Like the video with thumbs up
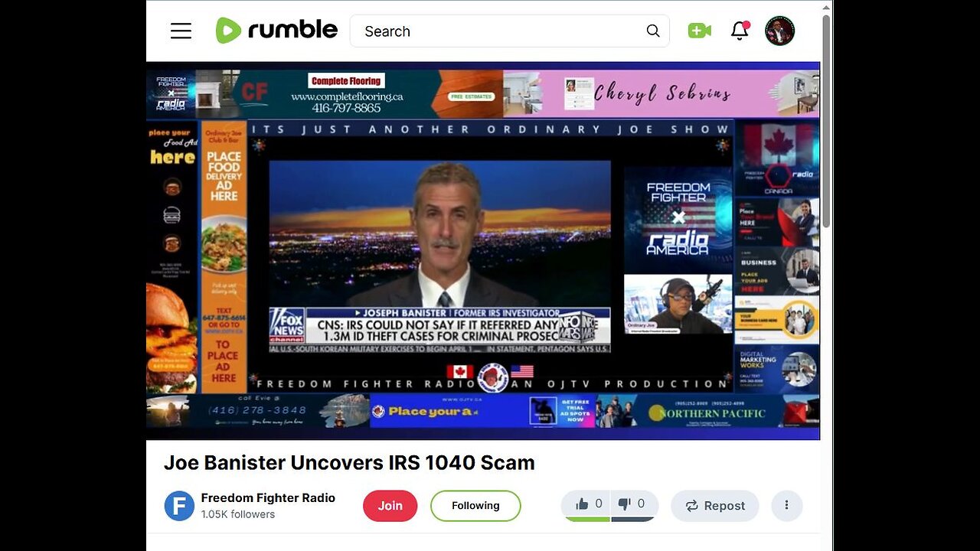980x551 pixels. 587,504
